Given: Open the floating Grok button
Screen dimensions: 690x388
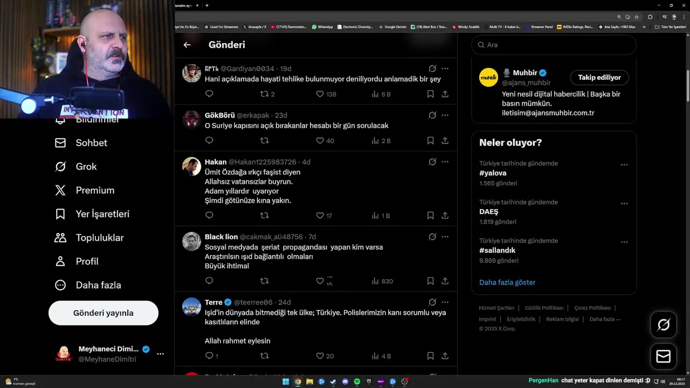Looking at the screenshot, I should pyautogui.click(x=663, y=324).
